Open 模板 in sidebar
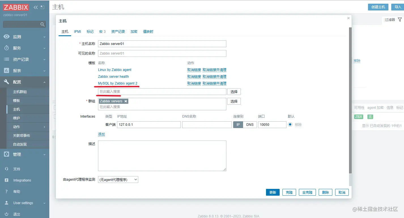The image size is (404, 218). (x=16, y=101)
